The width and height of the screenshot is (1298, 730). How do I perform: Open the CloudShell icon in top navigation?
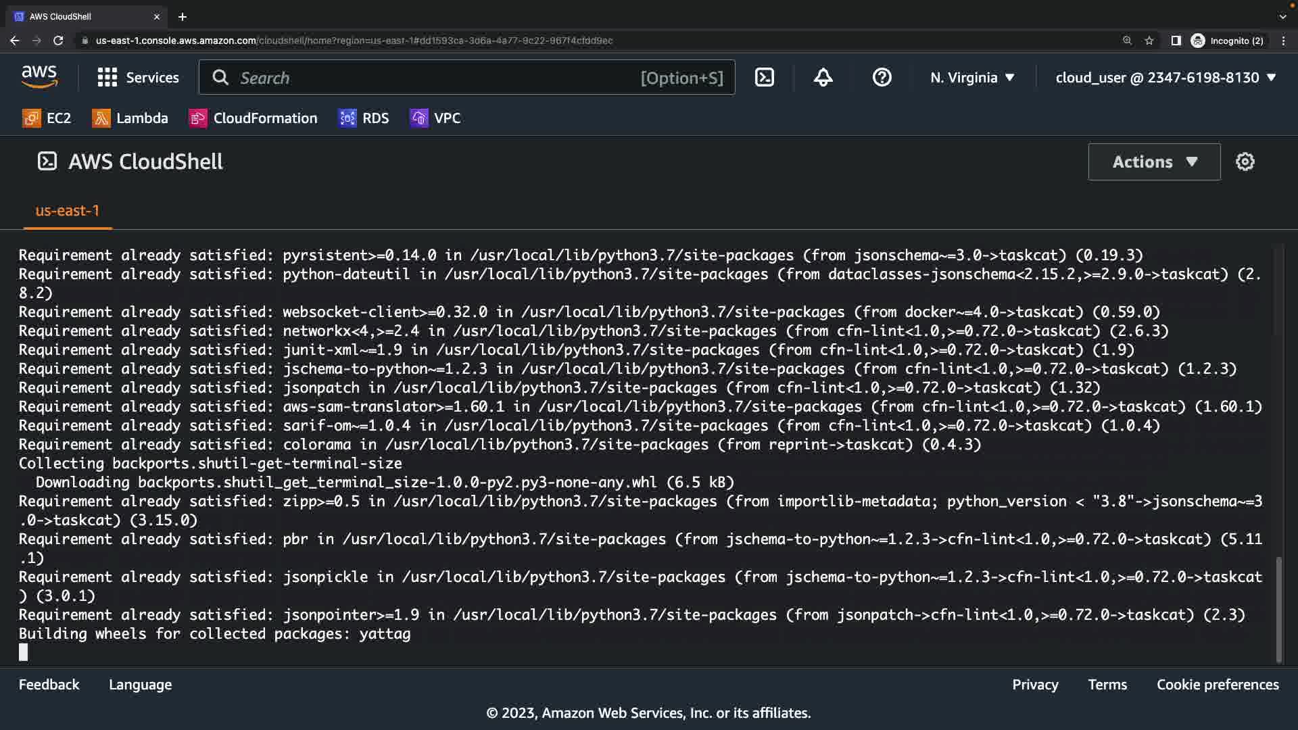tap(764, 78)
